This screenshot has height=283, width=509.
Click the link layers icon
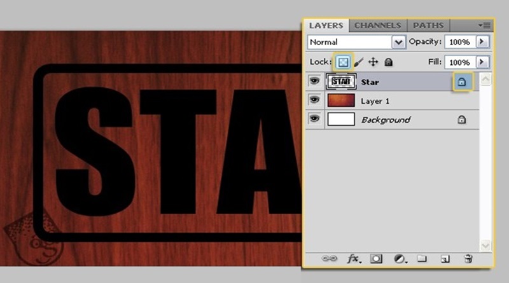click(x=329, y=259)
